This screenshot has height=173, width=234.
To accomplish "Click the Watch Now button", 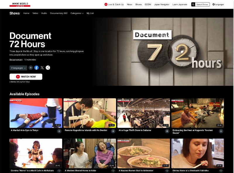I will 26,77.
